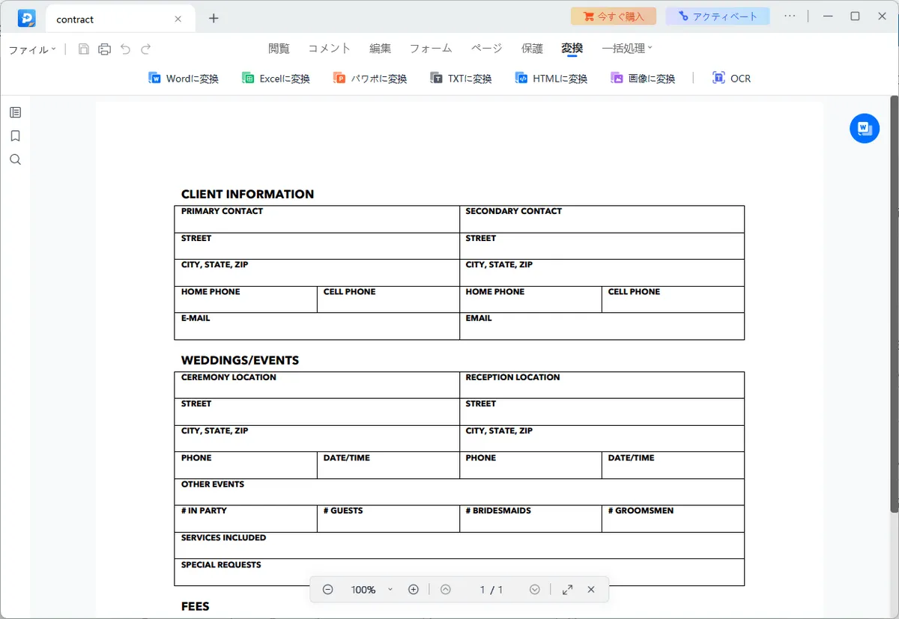
Task: Switch to the 閲覧 tab
Action: (x=279, y=49)
